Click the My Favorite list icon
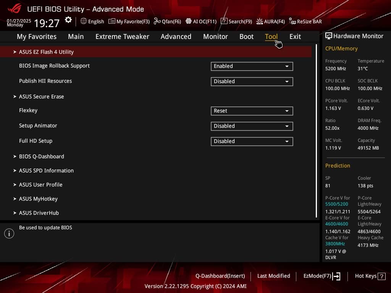Viewport: 391px width, 293px height. [x=112, y=21]
